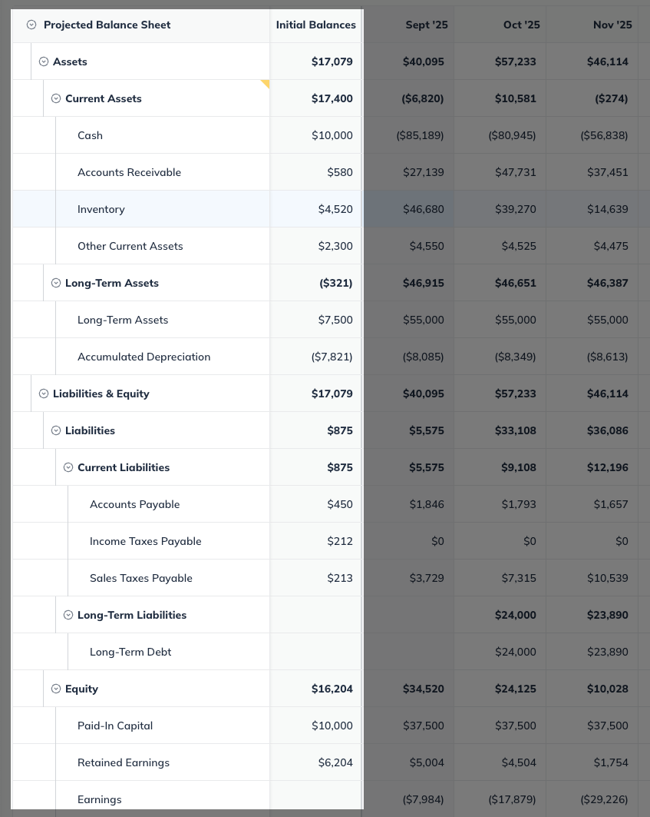Click the yellow corner marker on Current Assets

[266, 83]
